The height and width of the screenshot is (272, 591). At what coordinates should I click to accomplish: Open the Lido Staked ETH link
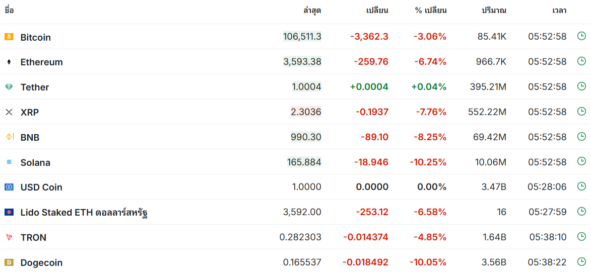point(84,213)
